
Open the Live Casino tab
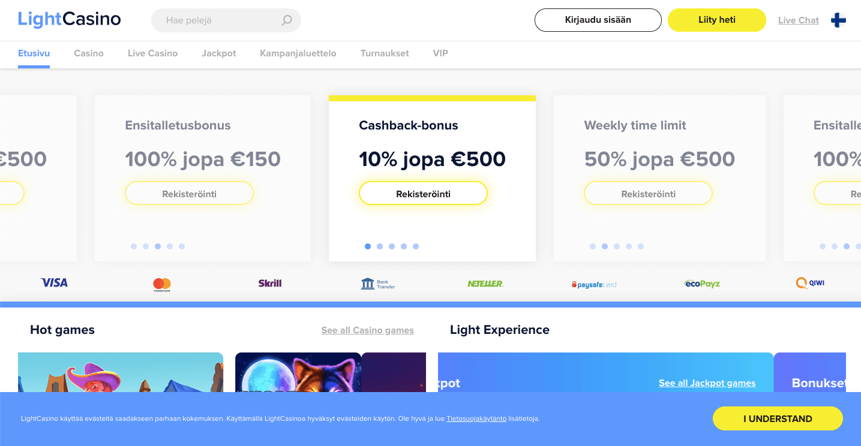[x=152, y=53]
